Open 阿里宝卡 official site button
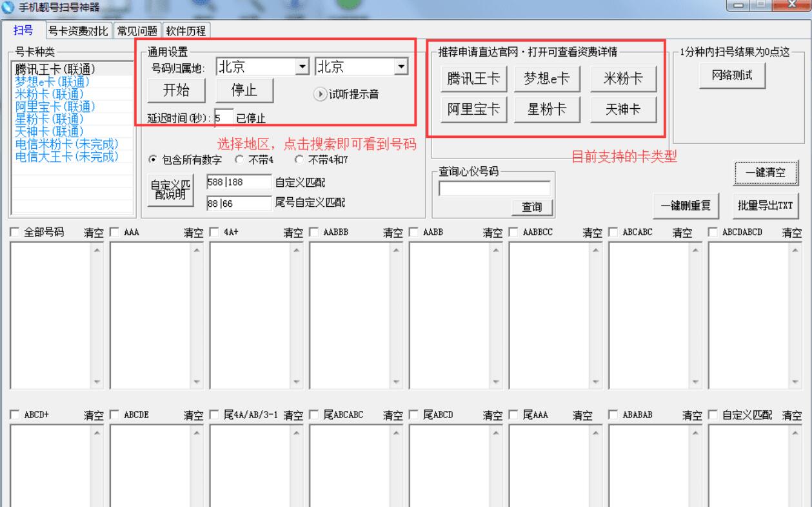This screenshot has width=812, height=507. point(473,110)
